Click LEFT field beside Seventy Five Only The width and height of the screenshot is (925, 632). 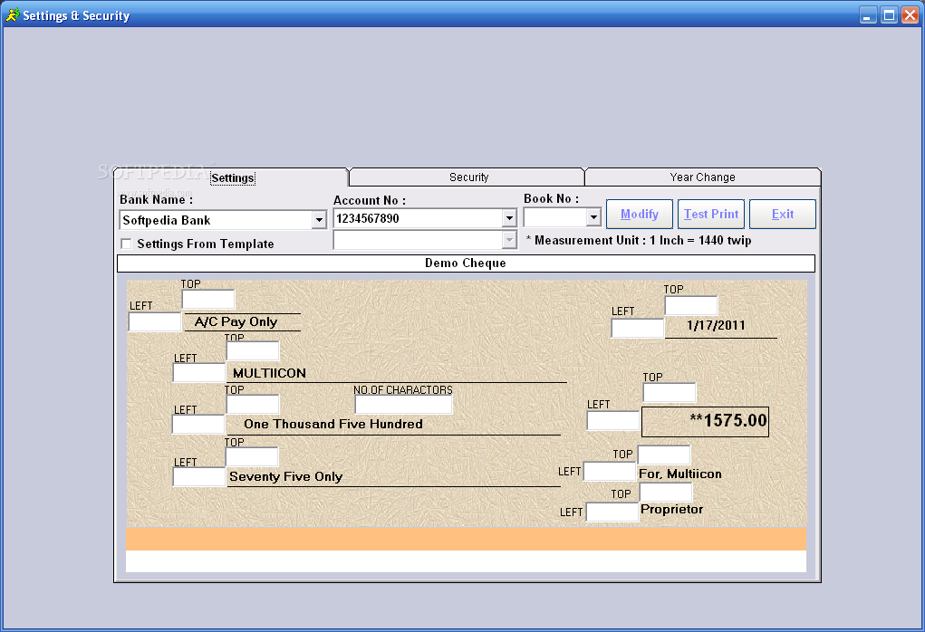click(198, 477)
